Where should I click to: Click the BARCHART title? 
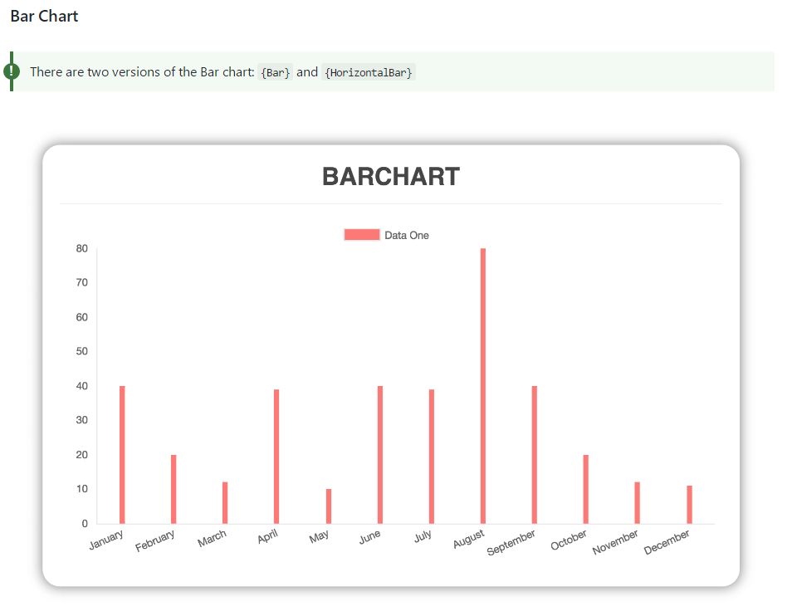[x=391, y=177]
